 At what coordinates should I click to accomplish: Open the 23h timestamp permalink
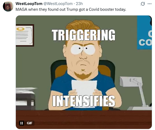pyautogui.click(x=79, y=4)
